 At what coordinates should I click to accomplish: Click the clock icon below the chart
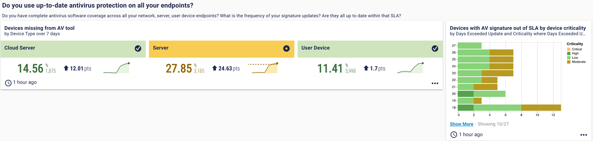pos(454,135)
